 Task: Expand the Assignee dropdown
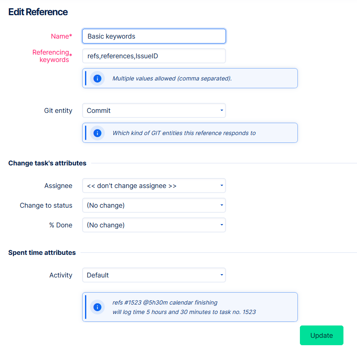tap(154, 186)
